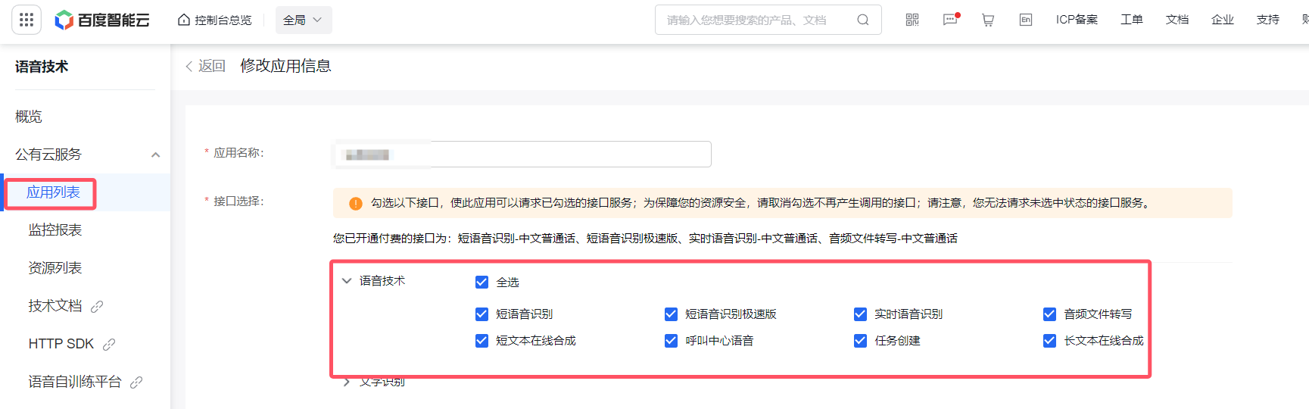
Task: Open the product grid menu icon
Action: (x=26, y=20)
